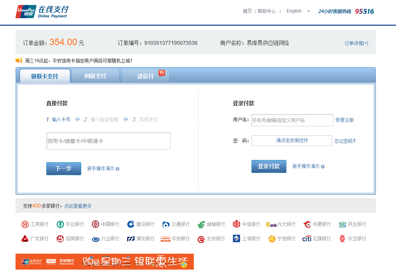Click step 3. 完成支付

145,119
